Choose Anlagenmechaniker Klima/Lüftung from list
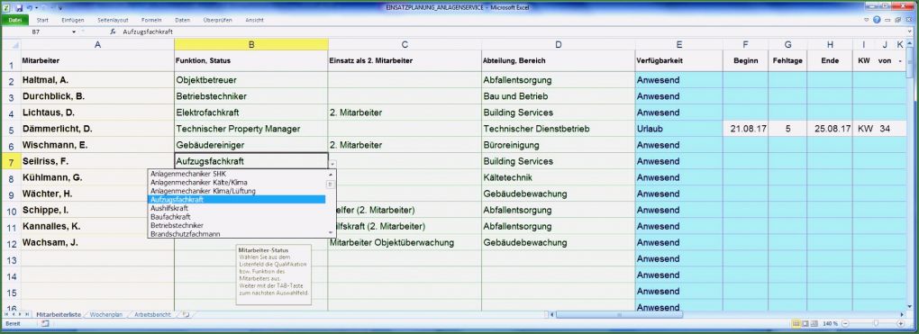919x334 pixels. (x=203, y=191)
